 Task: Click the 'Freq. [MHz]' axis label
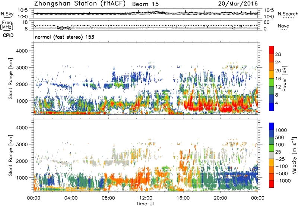(x=7, y=25)
